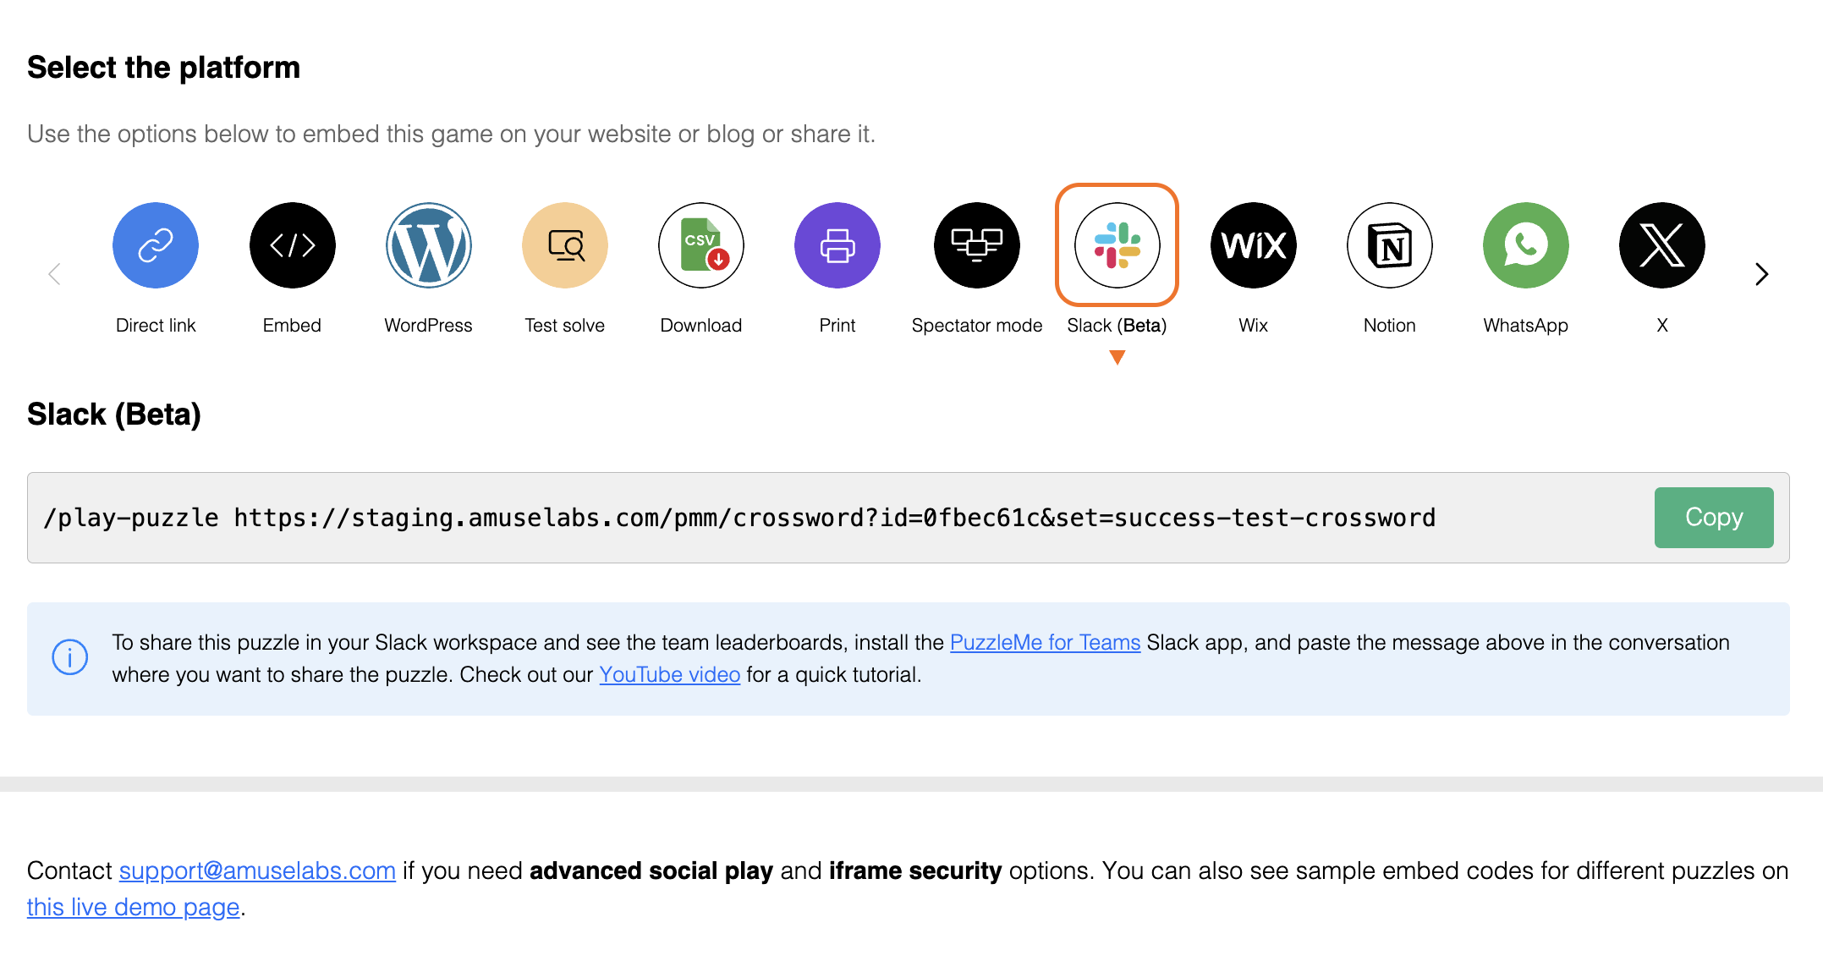Click the "WhatsApp" label text
The height and width of the screenshot is (961, 1823).
[1526, 326]
